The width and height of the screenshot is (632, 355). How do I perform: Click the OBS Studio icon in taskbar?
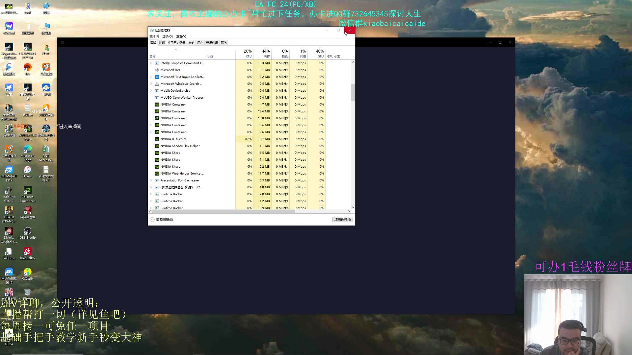pyautogui.click(x=27, y=231)
